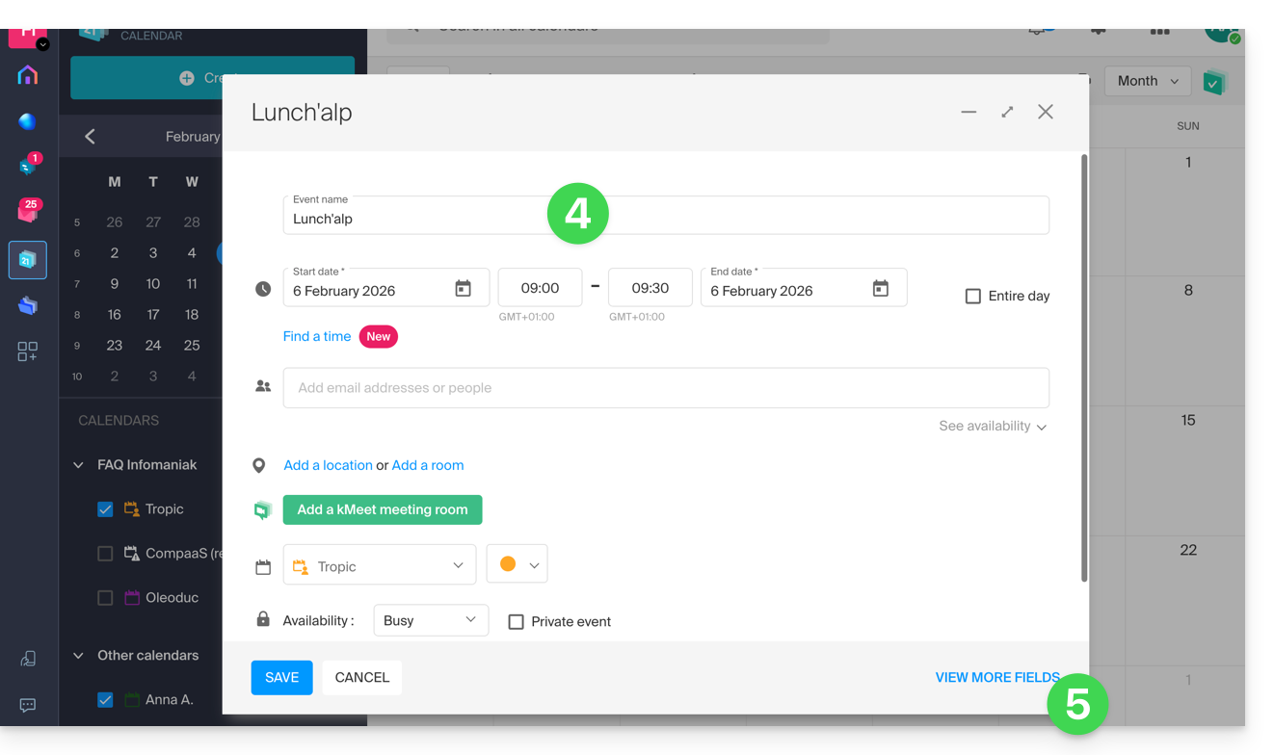Collapse the FAQ Infomaniak calendar group
Image resolution: width=1274 pixels, height=755 pixels.
click(79, 465)
